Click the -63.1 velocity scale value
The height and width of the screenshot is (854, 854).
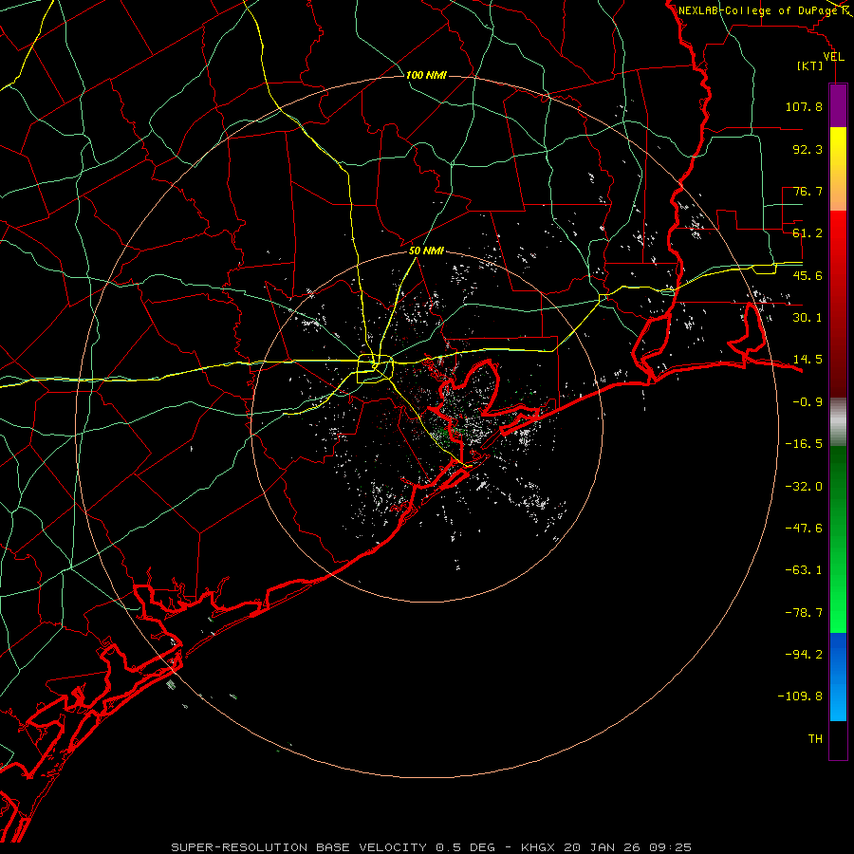(x=804, y=570)
